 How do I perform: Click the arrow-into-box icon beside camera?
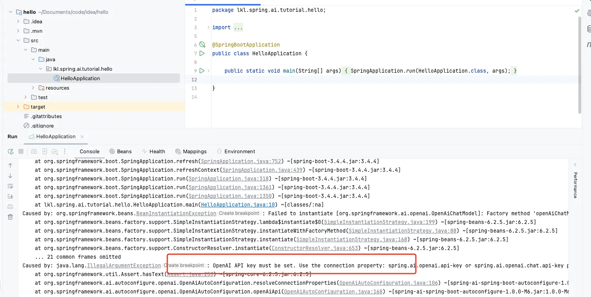click(x=45, y=152)
